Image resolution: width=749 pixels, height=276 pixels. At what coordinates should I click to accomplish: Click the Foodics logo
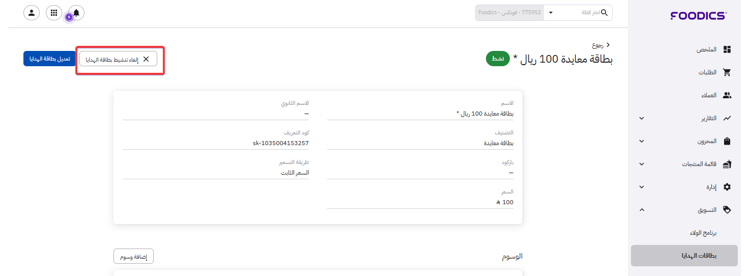click(x=699, y=16)
